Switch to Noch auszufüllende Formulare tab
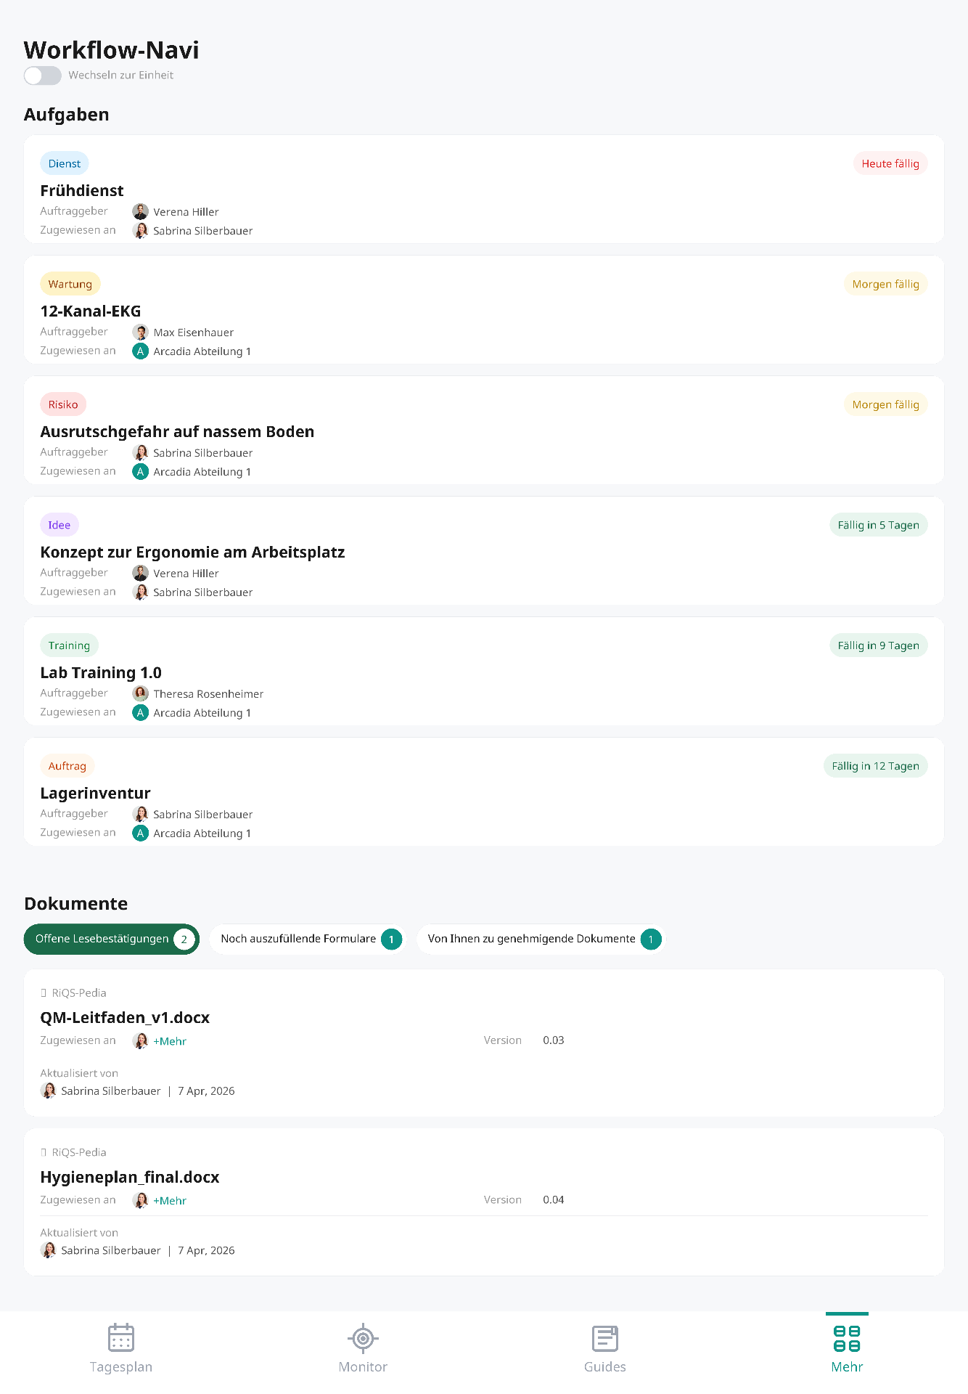Image resolution: width=968 pixels, height=1394 pixels. [308, 939]
